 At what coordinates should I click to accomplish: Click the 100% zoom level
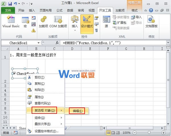(126, 133)
